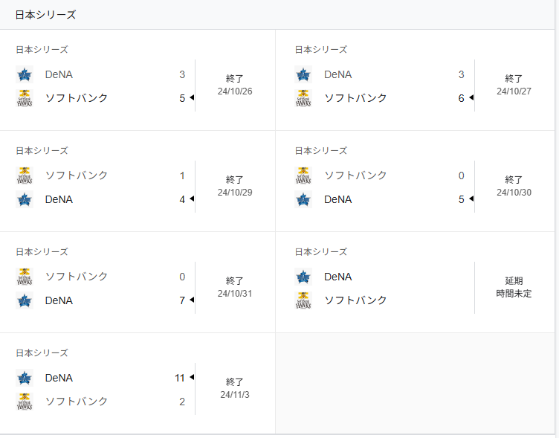
Task: Open the 日本シリーズ section header
Action: (45, 15)
